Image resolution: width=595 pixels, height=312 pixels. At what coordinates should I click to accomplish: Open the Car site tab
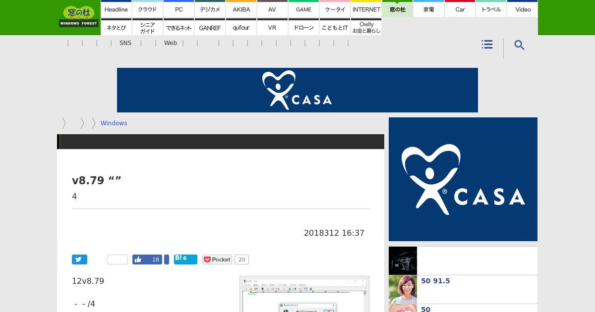click(x=460, y=8)
